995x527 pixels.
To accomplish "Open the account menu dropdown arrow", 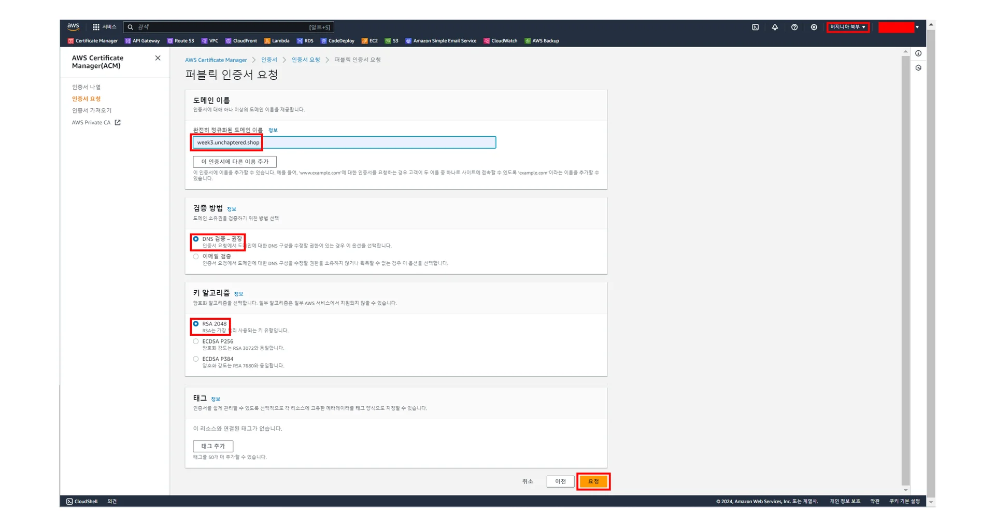I will tap(917, 27).
